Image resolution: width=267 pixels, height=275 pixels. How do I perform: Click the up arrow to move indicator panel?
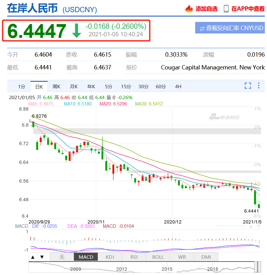point(33,257)
